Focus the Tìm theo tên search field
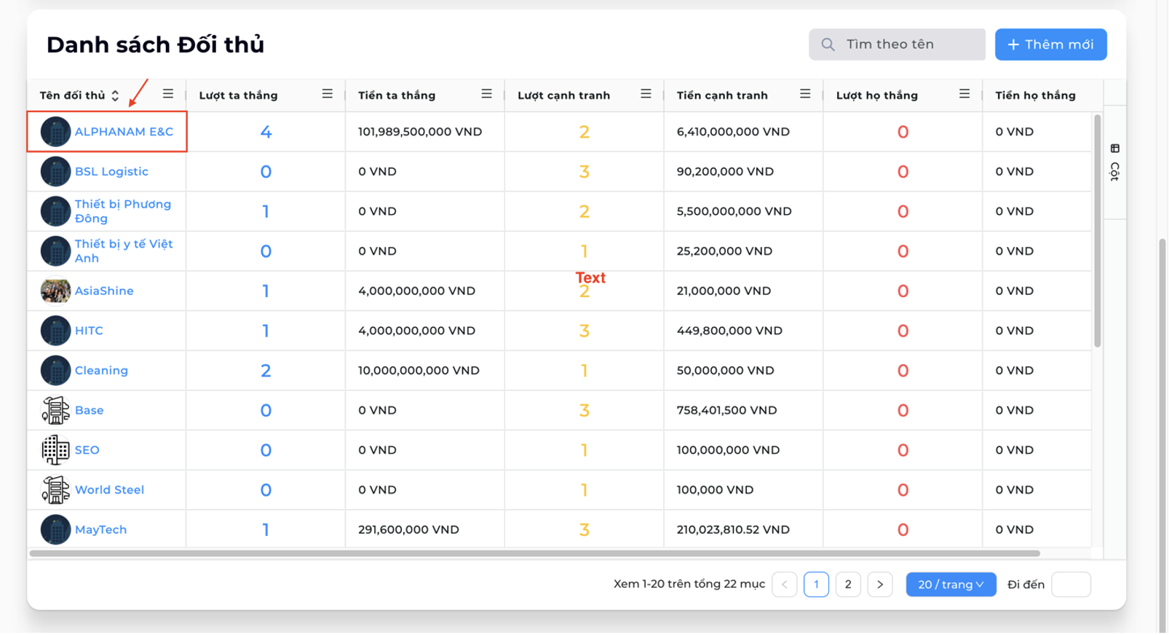Image resolution: width=1169 pixels, height=635 pixels. [897, 44]
